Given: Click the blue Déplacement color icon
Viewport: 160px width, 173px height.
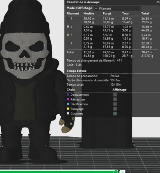Looking at the screenshot, I should (x=68, y=95).
